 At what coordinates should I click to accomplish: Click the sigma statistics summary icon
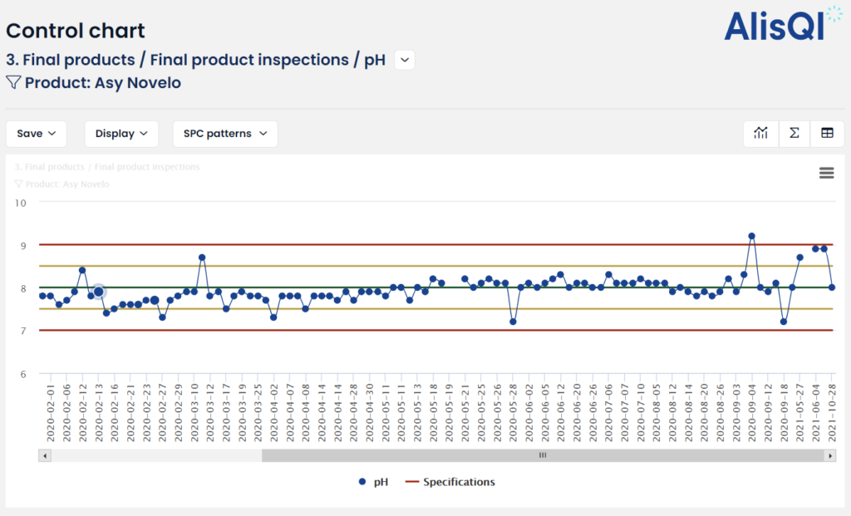[794, 133]
